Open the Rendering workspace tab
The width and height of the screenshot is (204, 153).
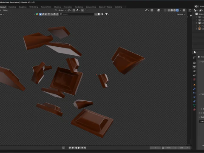click(79, 7)
